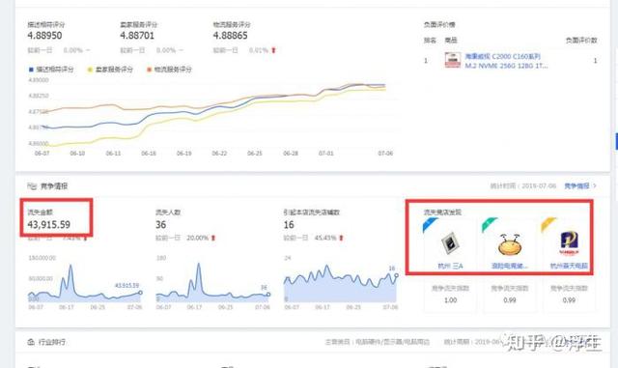
Task: Click the blue rank ribbon on first store
Action: tap(430, 225)
